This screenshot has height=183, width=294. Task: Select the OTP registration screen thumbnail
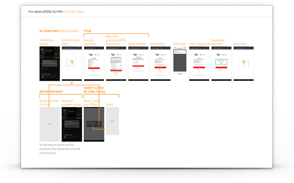click(x=116, y=64)
